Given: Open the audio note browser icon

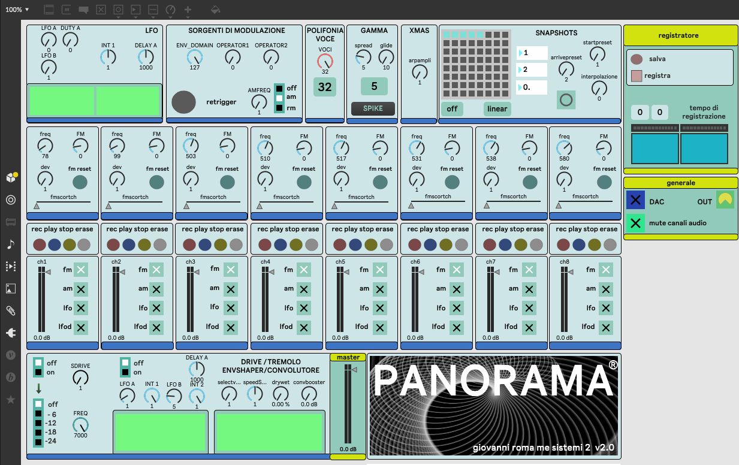Looking at the screenshot, I should (x=11, y=244).
